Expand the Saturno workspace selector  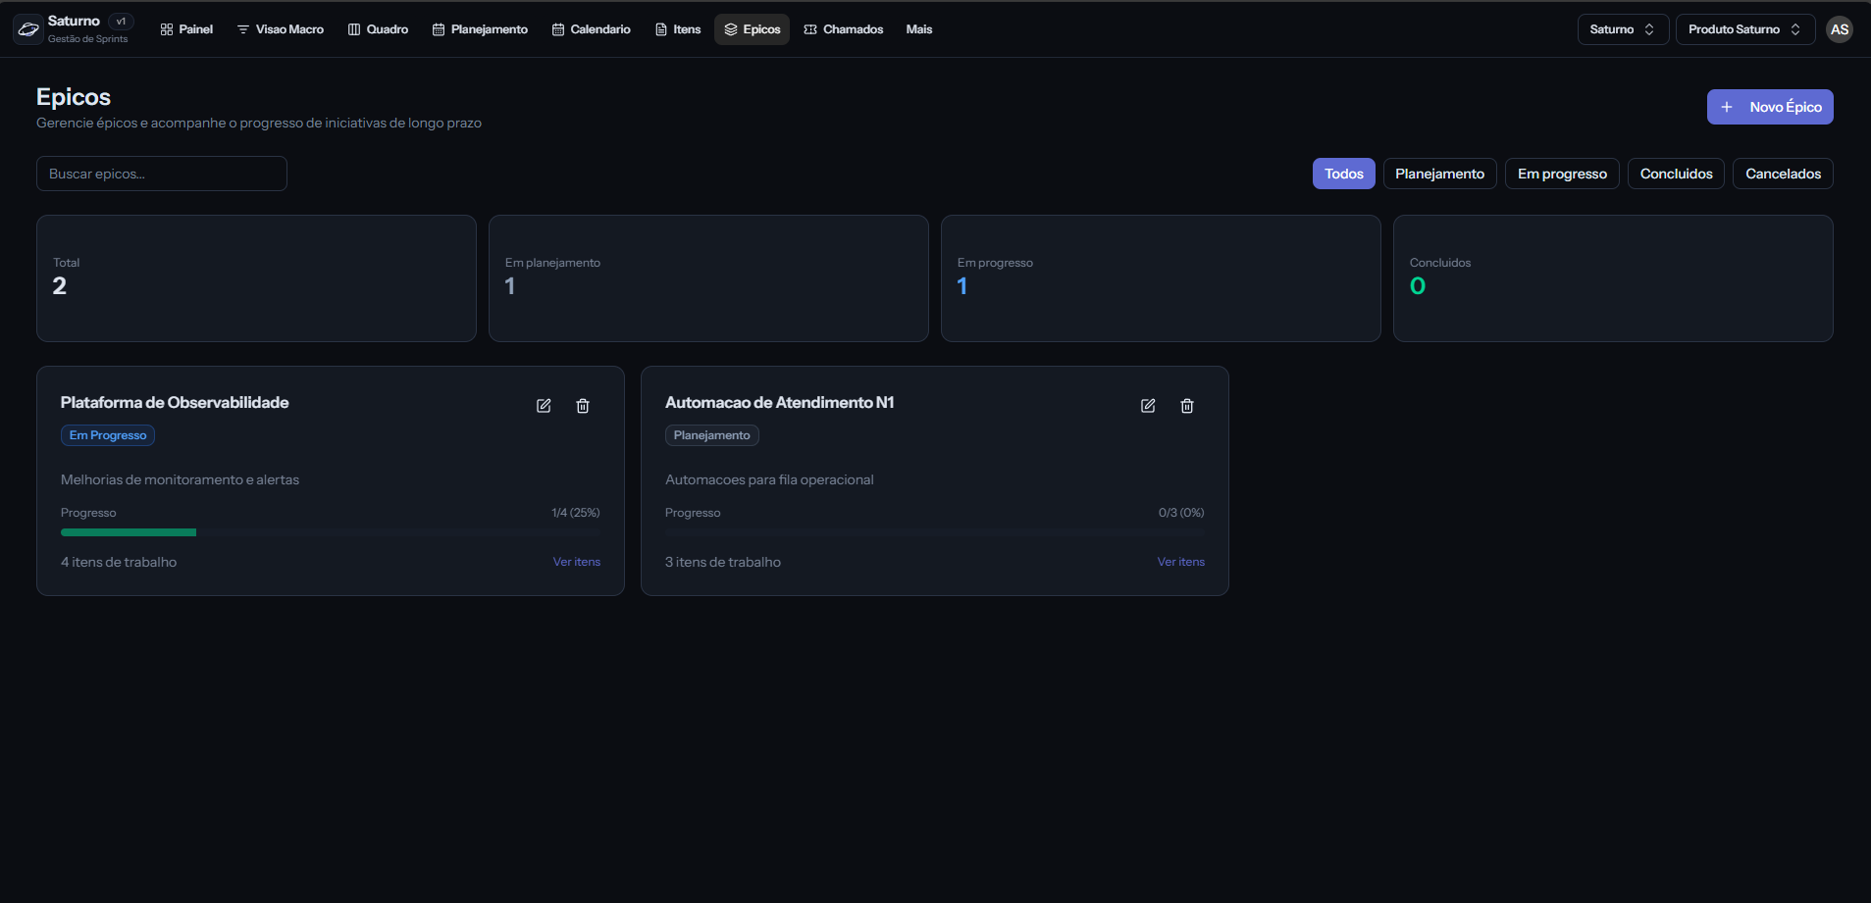coord(1622,29)
